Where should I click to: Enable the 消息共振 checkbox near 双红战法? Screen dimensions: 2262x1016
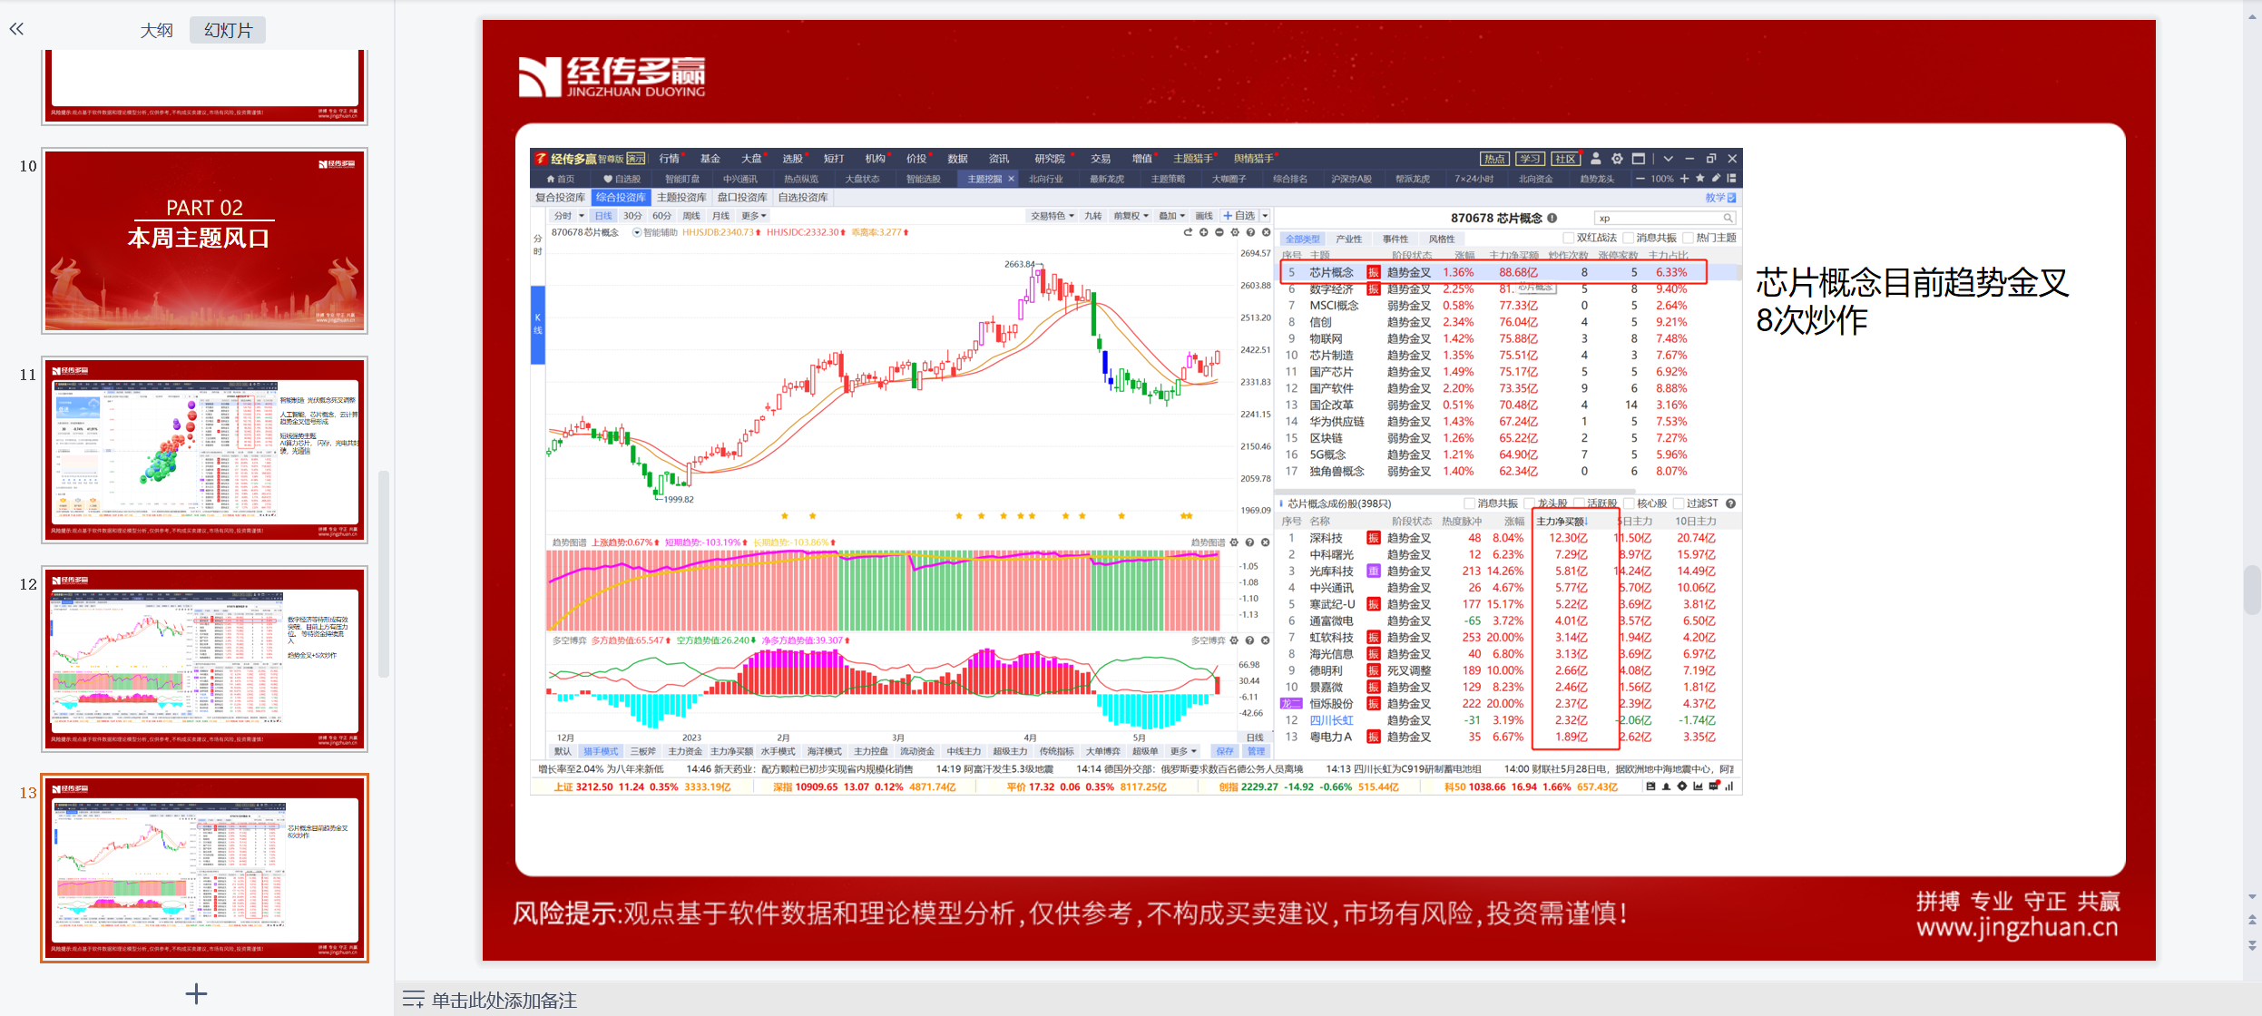(x=1628, y=238)
